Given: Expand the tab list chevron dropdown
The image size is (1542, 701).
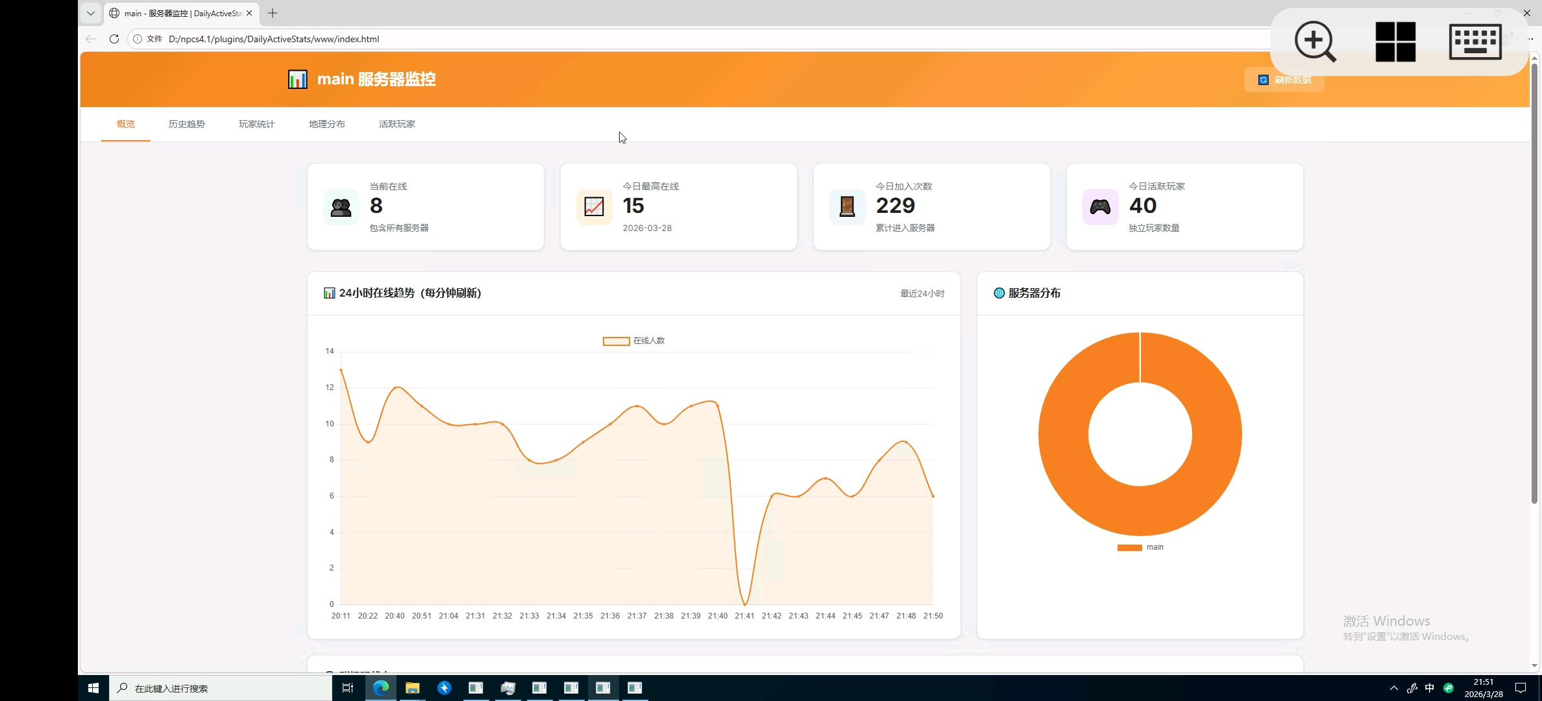Looking at the screenshot, I should (x=91, y=13).
